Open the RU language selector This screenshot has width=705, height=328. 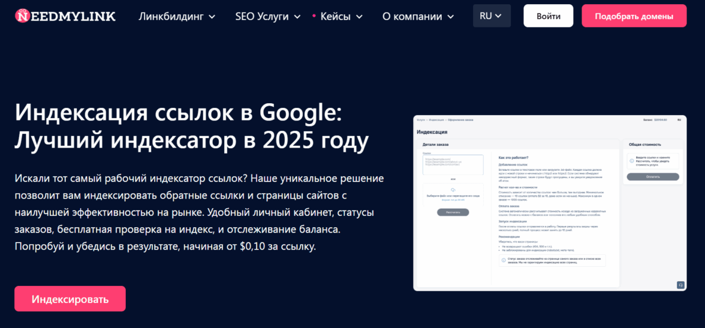pyautogui.click(x=492, y=16)
